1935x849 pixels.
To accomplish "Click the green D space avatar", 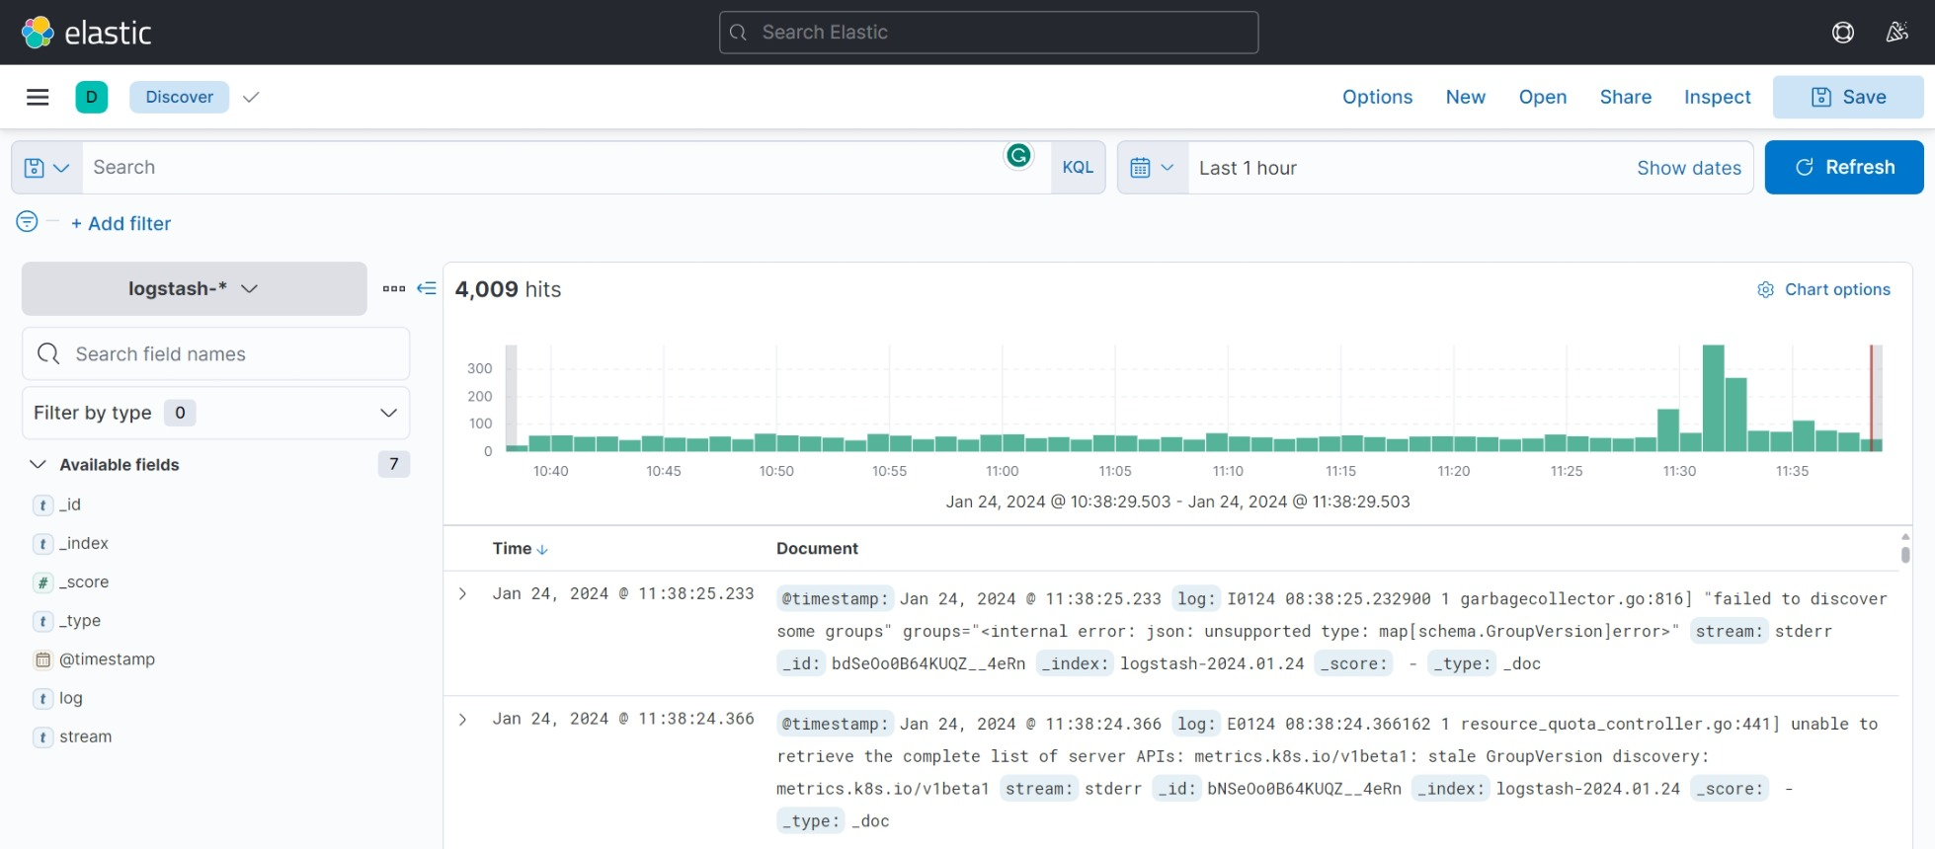I will [x=92, y=97].
